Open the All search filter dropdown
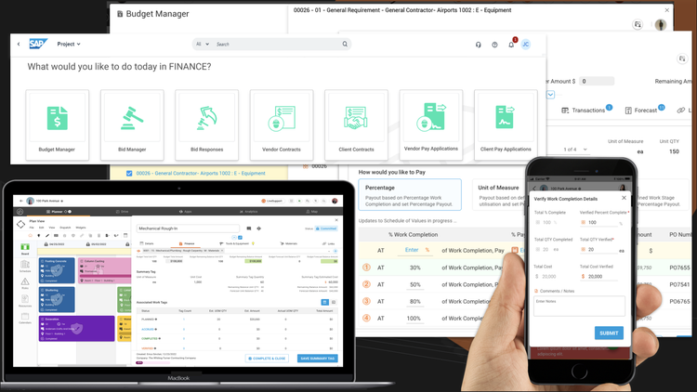This screenshot has height=392, width=697. tap(203, 44)
